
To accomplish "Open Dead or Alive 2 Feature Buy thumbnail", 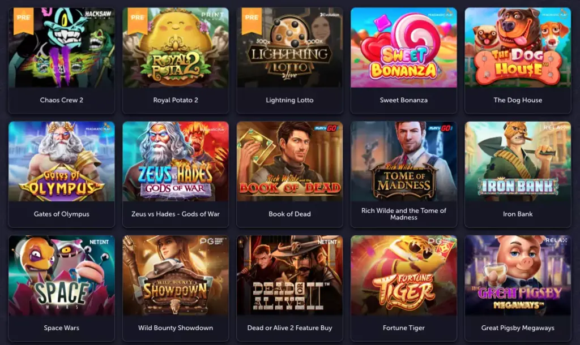I will tap(289, 275).
